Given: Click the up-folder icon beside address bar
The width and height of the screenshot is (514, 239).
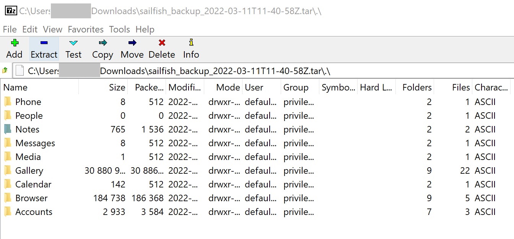Looking at the screenshot, I should 5,71.
